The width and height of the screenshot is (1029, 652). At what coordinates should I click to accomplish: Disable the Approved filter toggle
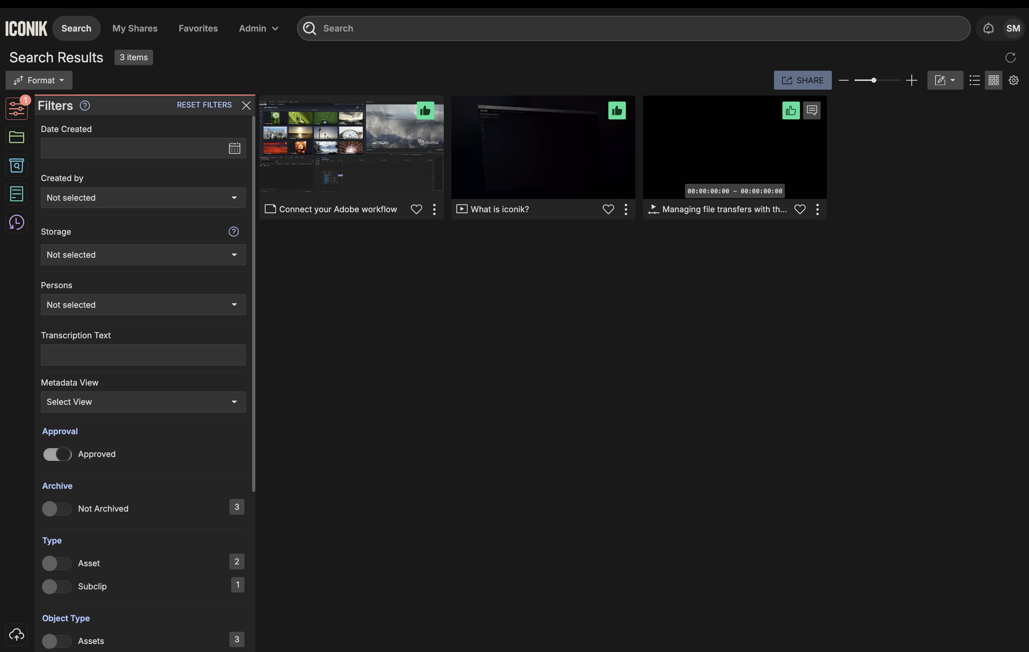(57, 454)
